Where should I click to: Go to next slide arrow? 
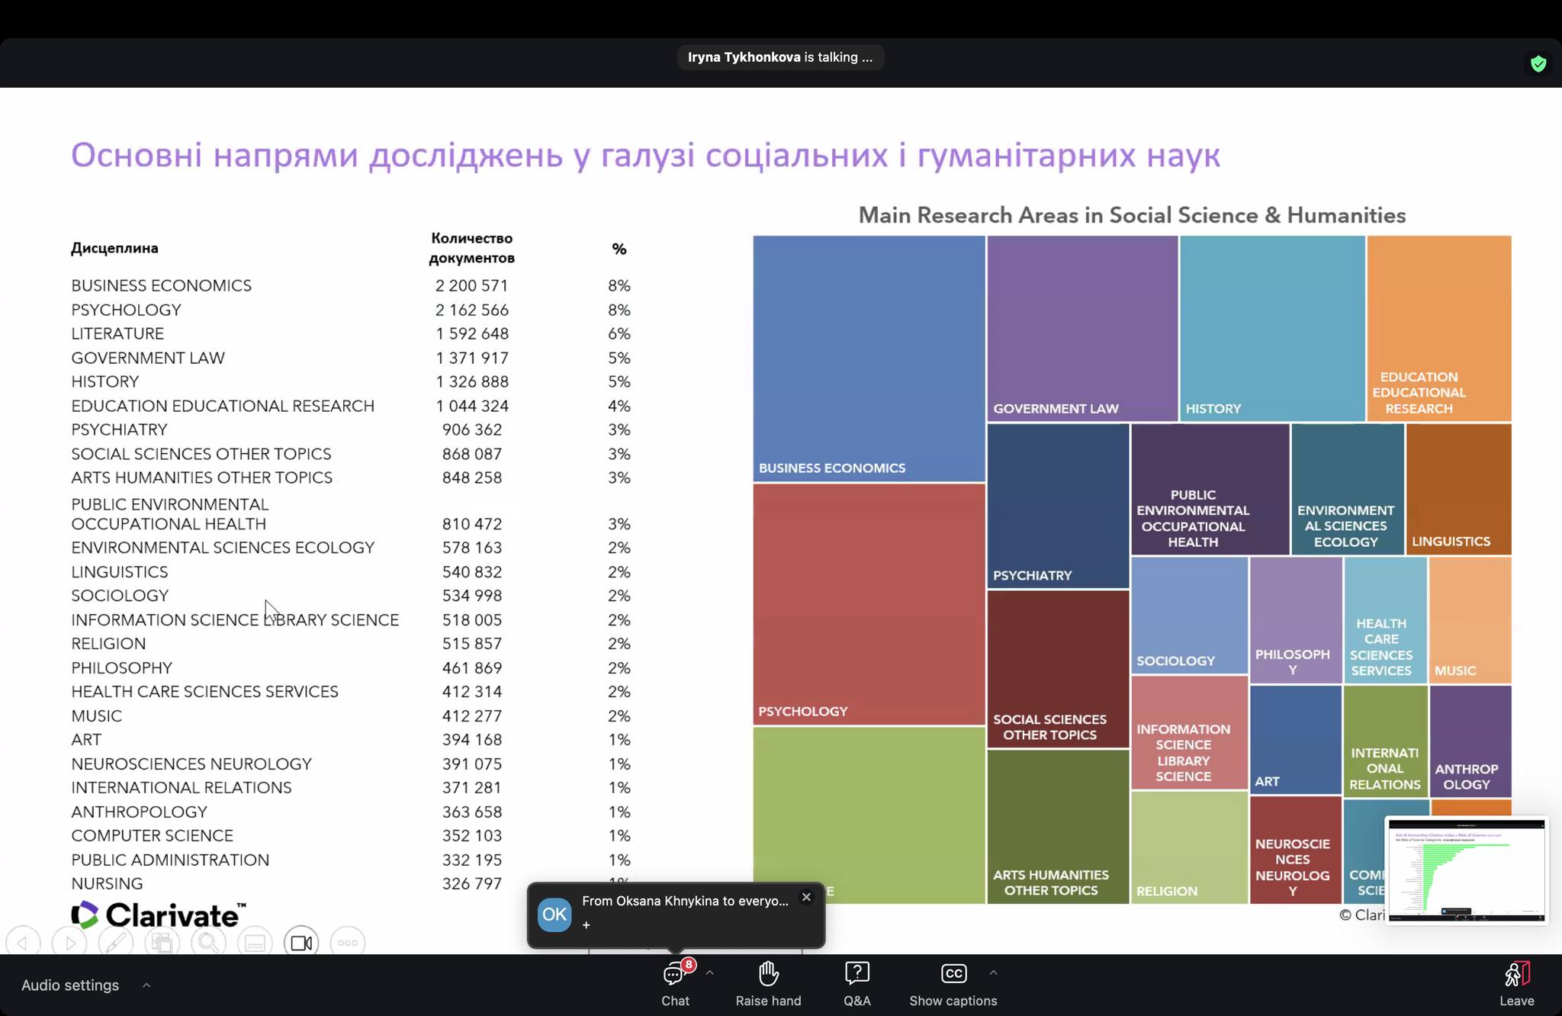click(x=69, y=943)
